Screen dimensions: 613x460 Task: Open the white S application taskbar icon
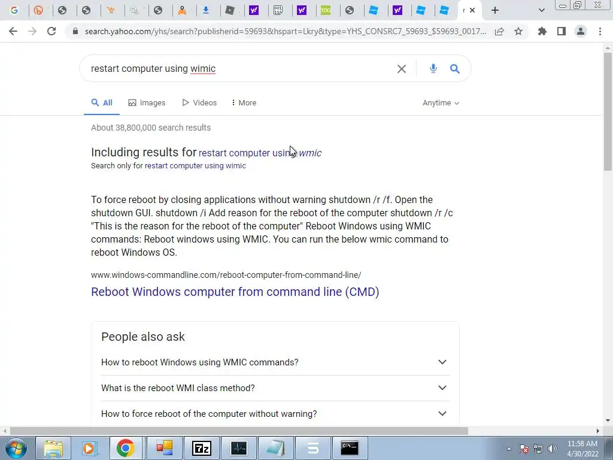pos(312,448)
